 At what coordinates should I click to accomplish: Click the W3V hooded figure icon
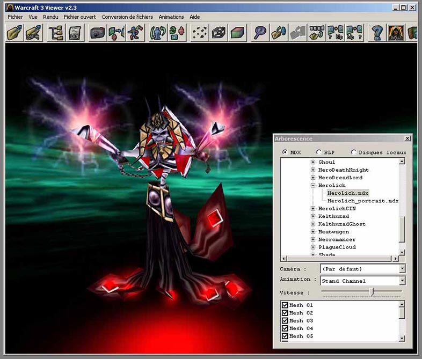[396, 33]
